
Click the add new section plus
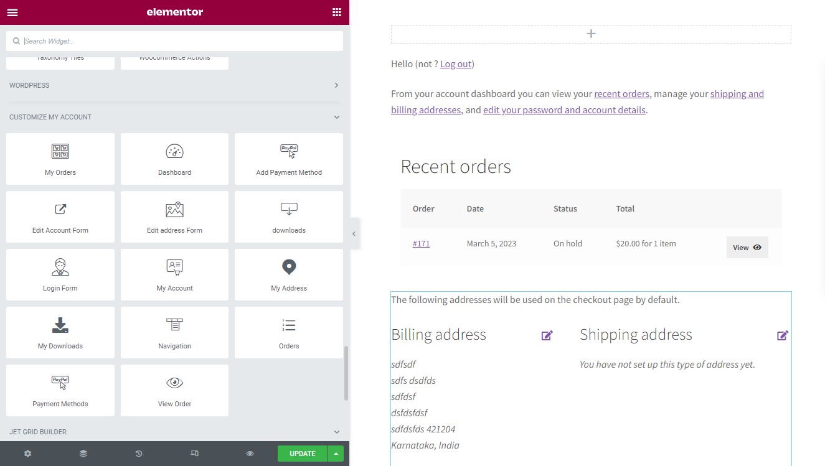pyautogui.click(x=591, y=34)
